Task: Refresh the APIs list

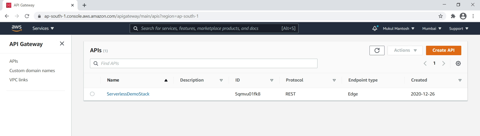Action: click(x=377, y=50)
